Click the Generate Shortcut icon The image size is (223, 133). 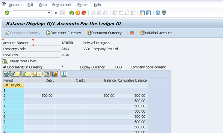tap(148, 13)
